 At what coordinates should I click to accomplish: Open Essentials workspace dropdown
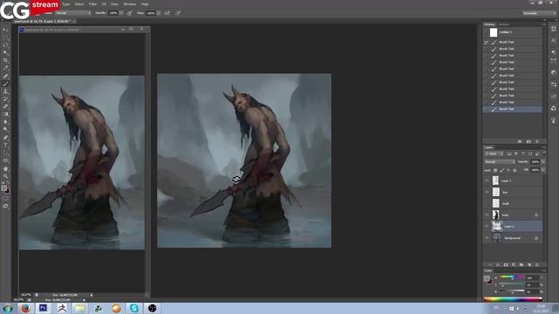[539, 13]
